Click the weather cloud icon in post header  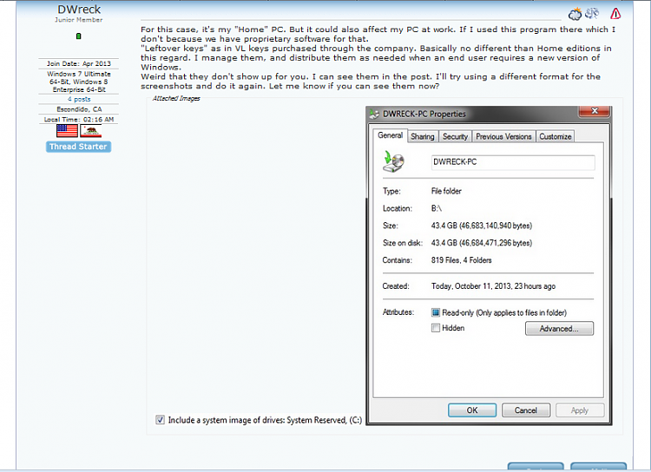coord(575,14)
